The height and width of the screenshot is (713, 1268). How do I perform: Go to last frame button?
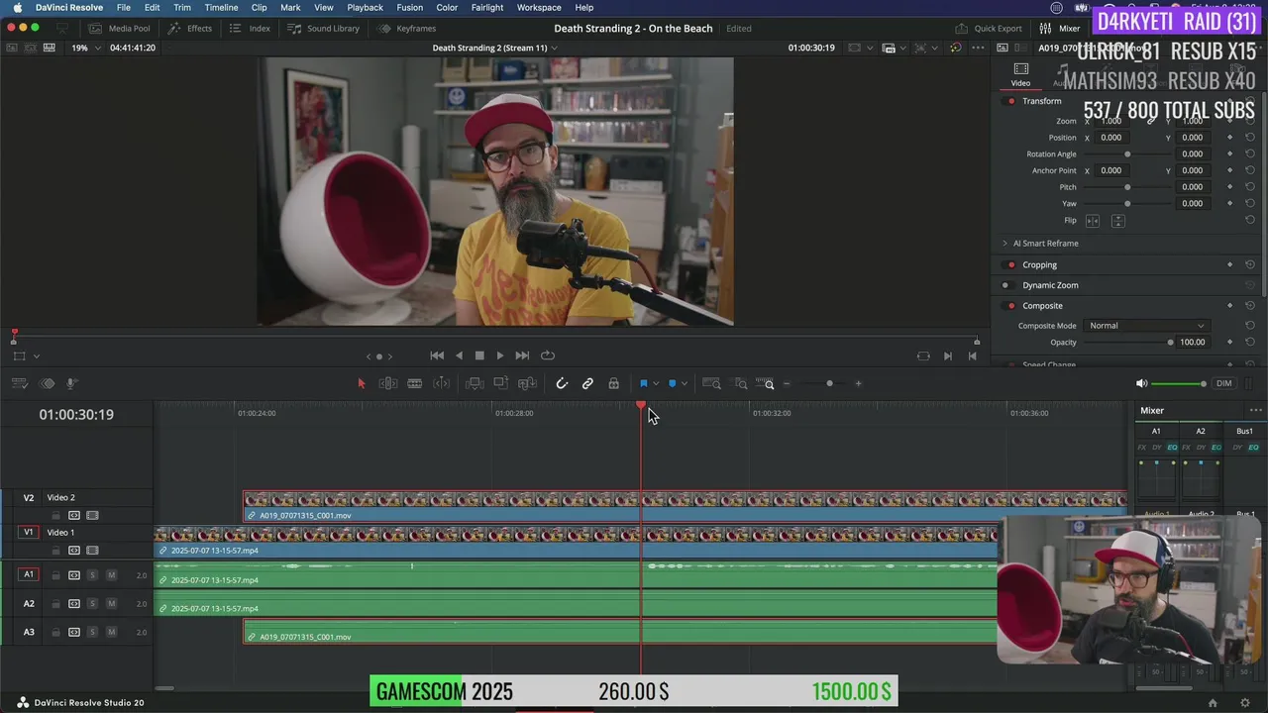(522, 356)
